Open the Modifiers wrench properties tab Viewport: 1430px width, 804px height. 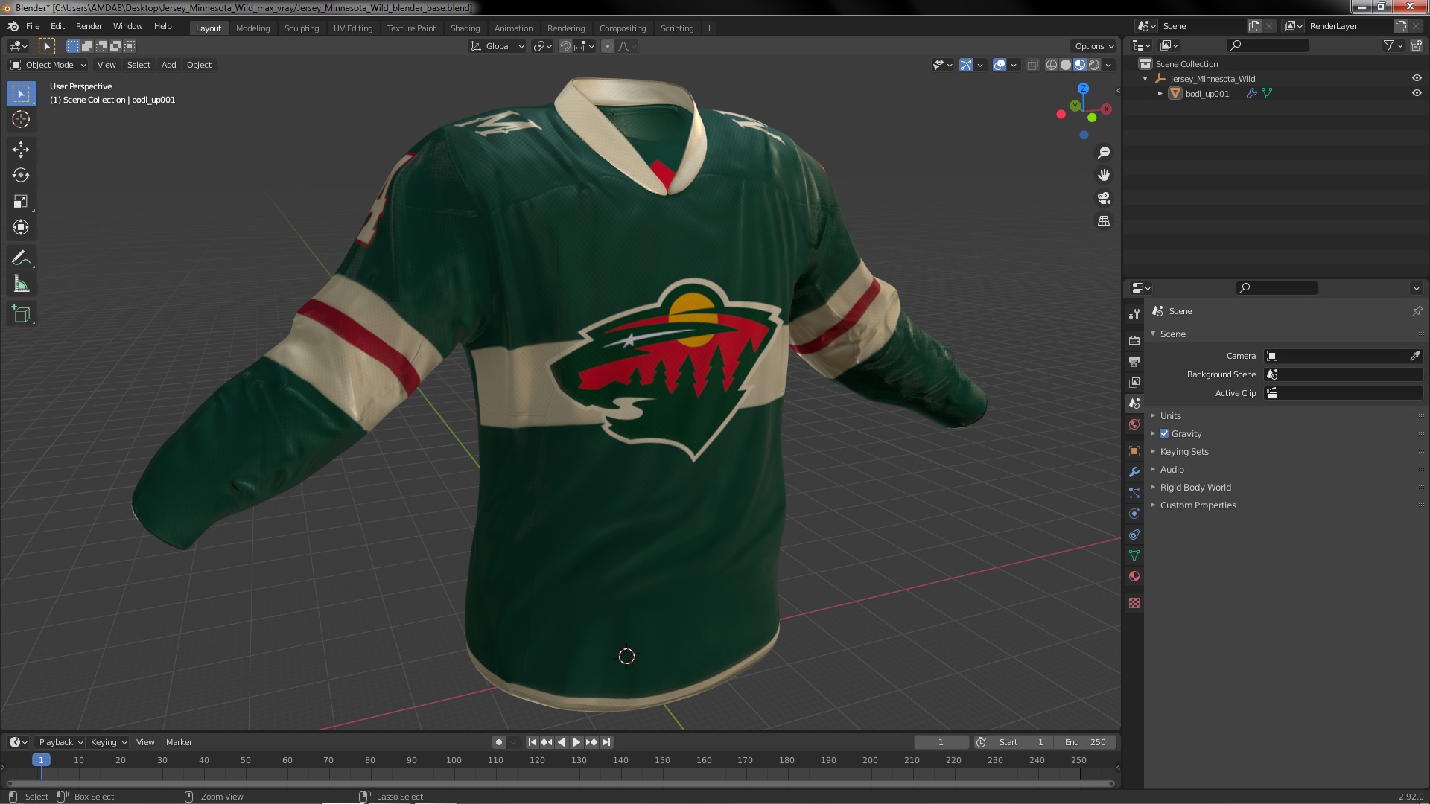pos(1134,472)
